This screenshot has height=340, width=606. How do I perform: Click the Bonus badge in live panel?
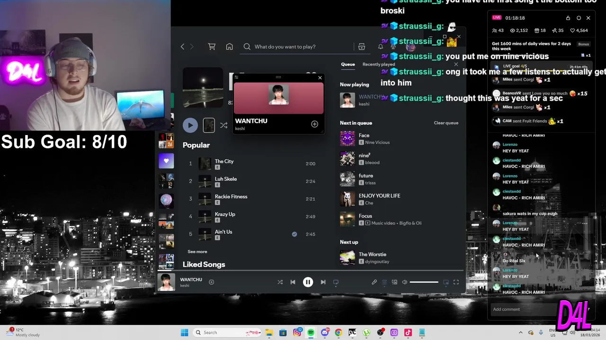pyautogui.click(x=584, y=44)
